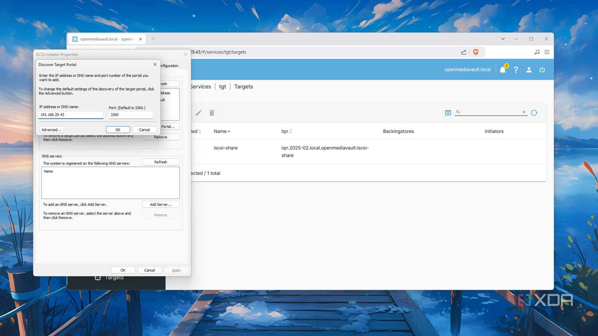Click OK at bottom of iSCSI Initiator Properties
598x336 pixels.
pos(123,270)
